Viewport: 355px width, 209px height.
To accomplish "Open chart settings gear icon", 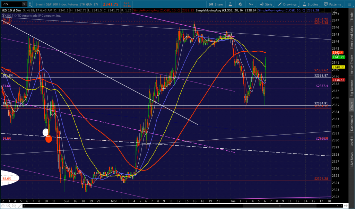I will (240, 4).
